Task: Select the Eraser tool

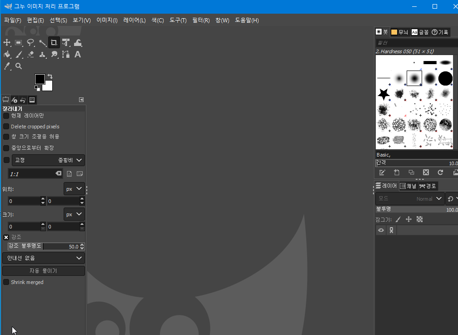Action: tap(30, 55)
